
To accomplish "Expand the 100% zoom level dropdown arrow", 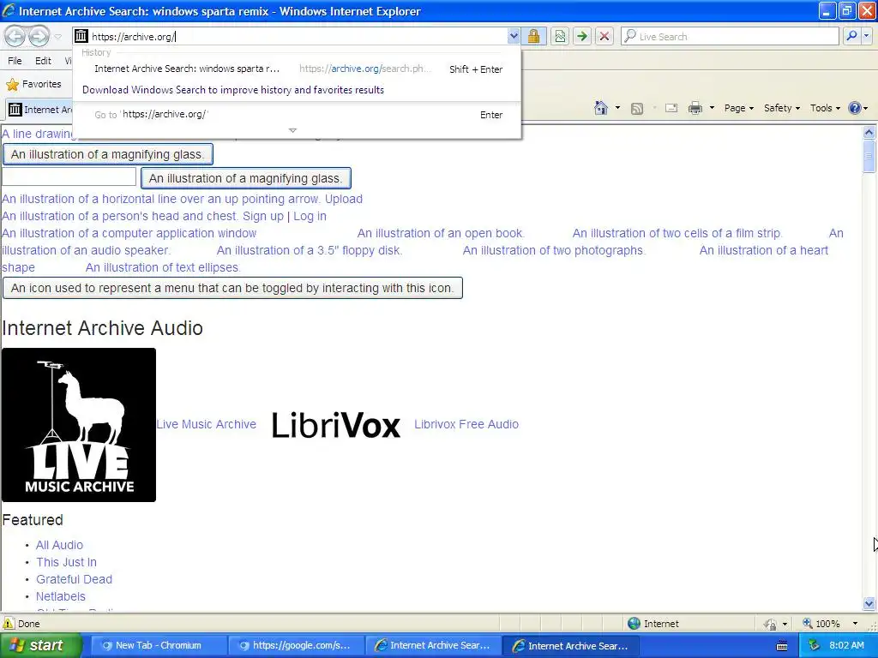I will [x=855, y=624].
